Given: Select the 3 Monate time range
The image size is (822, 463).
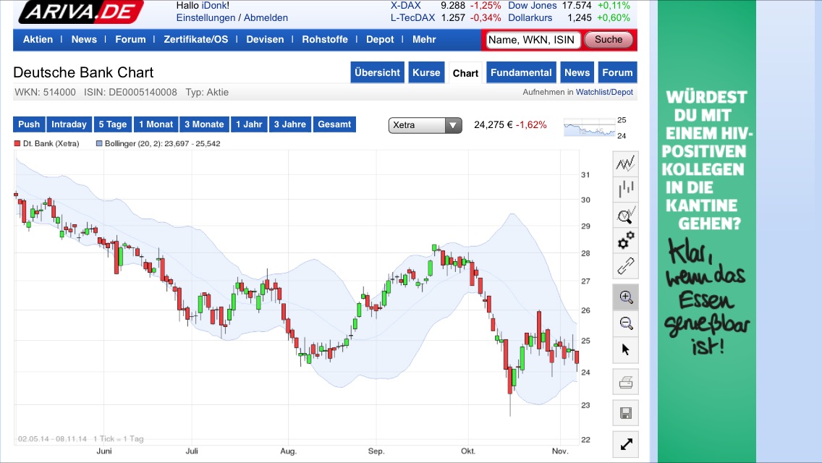Looking at the screenshot, I should click(204, 124).
